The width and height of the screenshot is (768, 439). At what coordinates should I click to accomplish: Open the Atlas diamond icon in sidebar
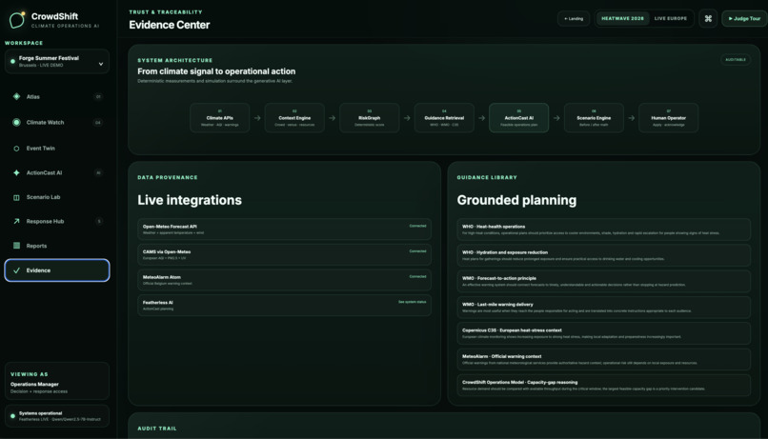(16, 96)
